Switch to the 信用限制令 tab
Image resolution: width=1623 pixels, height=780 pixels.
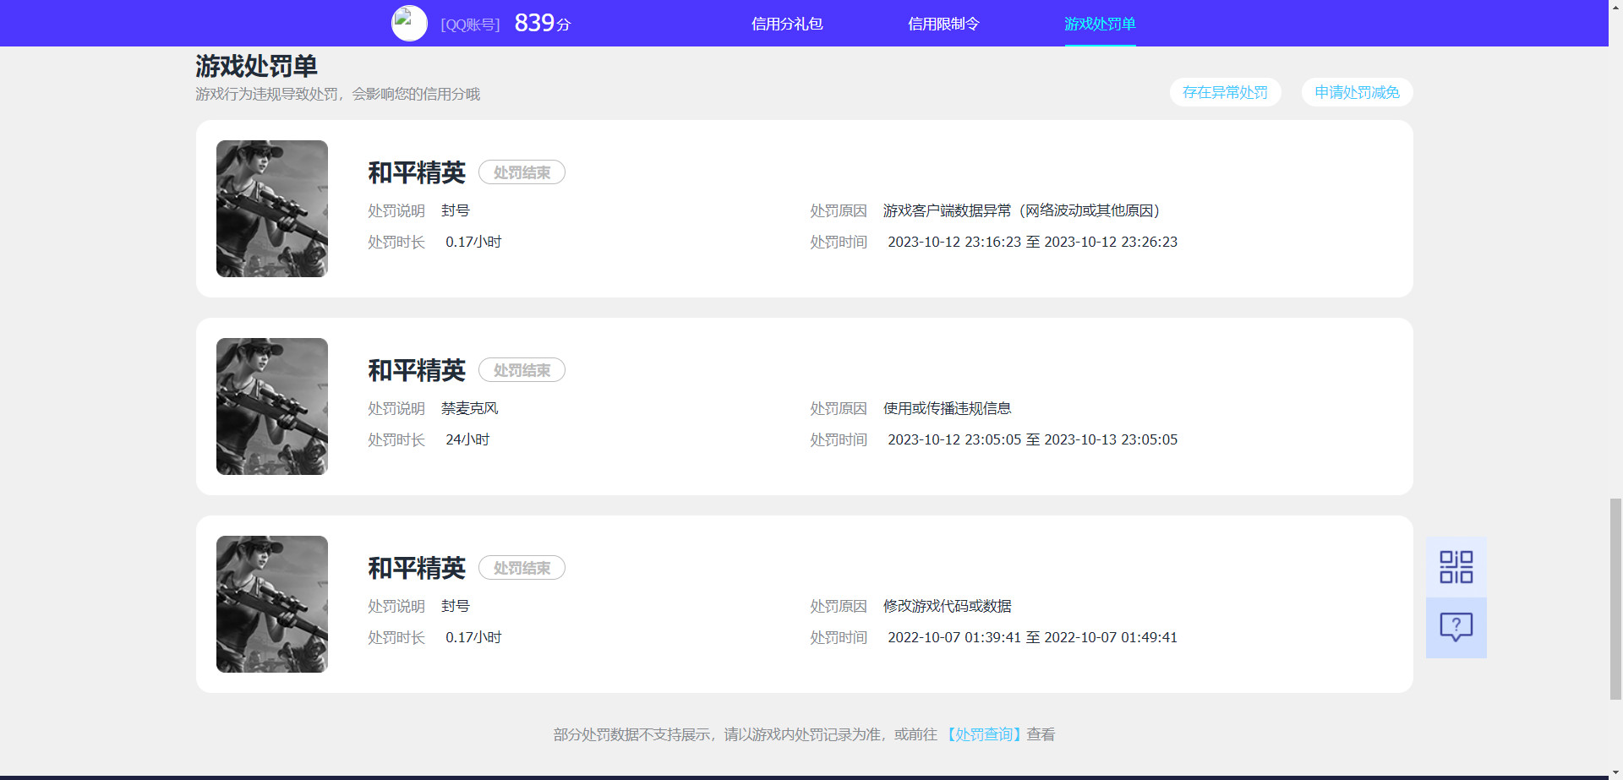[943, 24]
